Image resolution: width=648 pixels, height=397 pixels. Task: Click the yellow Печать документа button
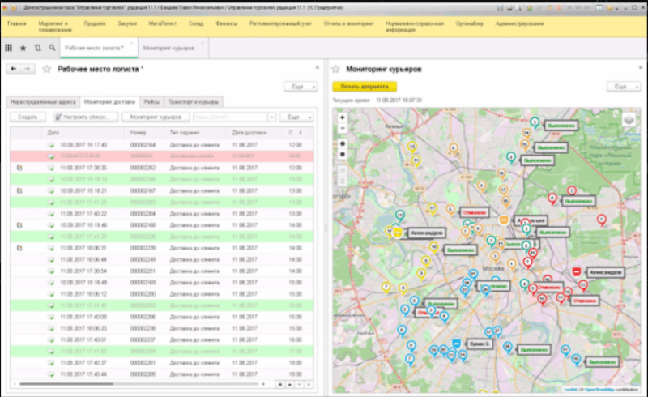(x=364, y=86)
